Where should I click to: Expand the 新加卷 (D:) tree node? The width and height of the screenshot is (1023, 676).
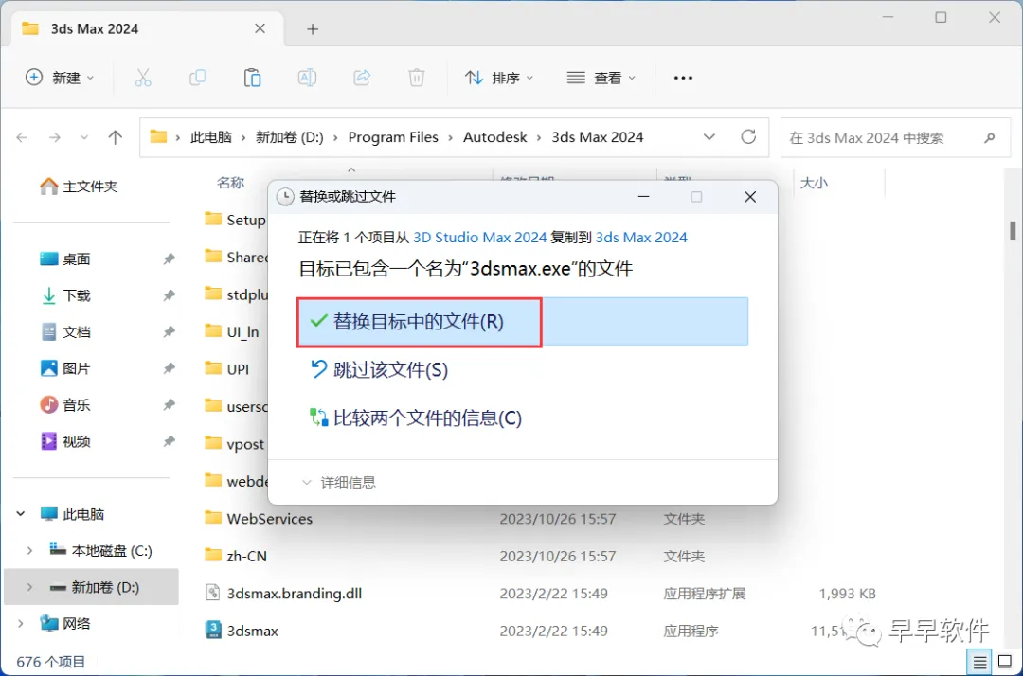pos(29,587)
